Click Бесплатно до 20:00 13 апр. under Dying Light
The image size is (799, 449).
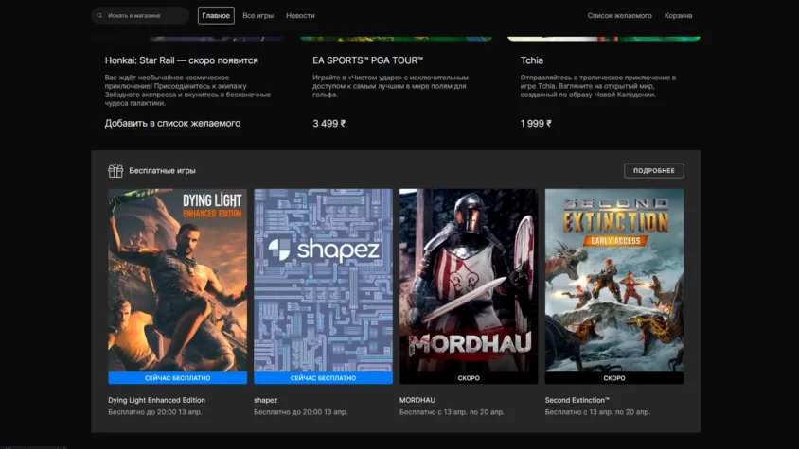point(155,412)
